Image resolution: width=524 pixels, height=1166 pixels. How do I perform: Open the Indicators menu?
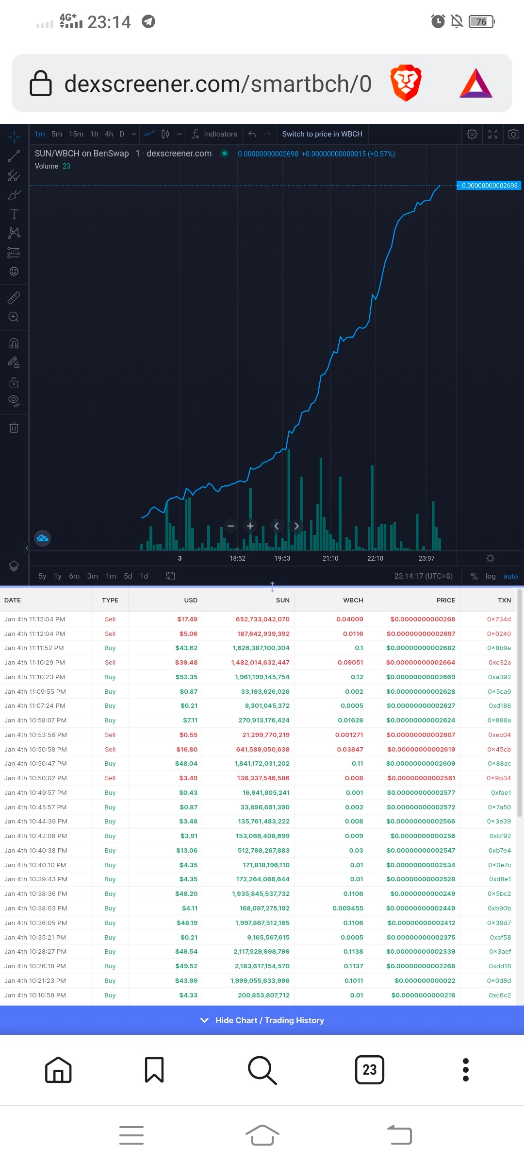(x=214, y=134)
